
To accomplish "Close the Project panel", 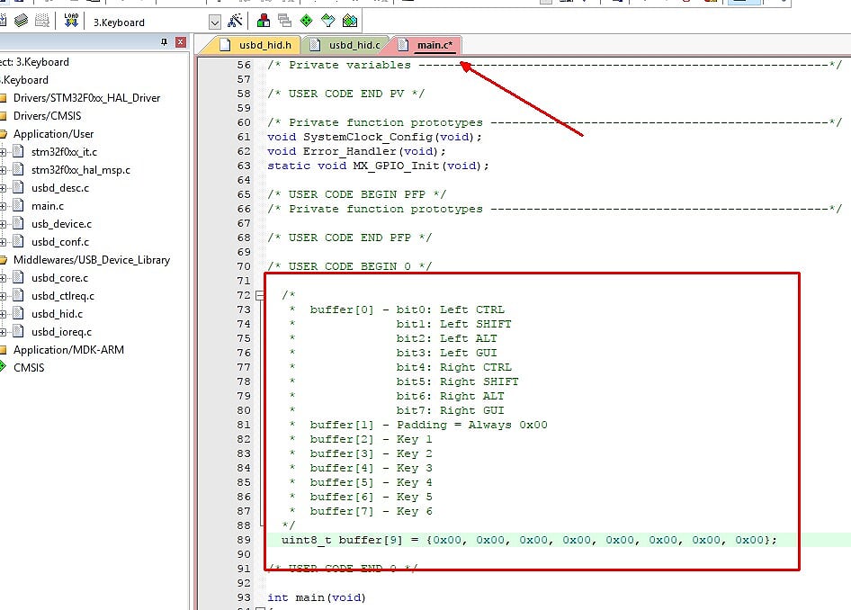I will [x=181, y=42].
